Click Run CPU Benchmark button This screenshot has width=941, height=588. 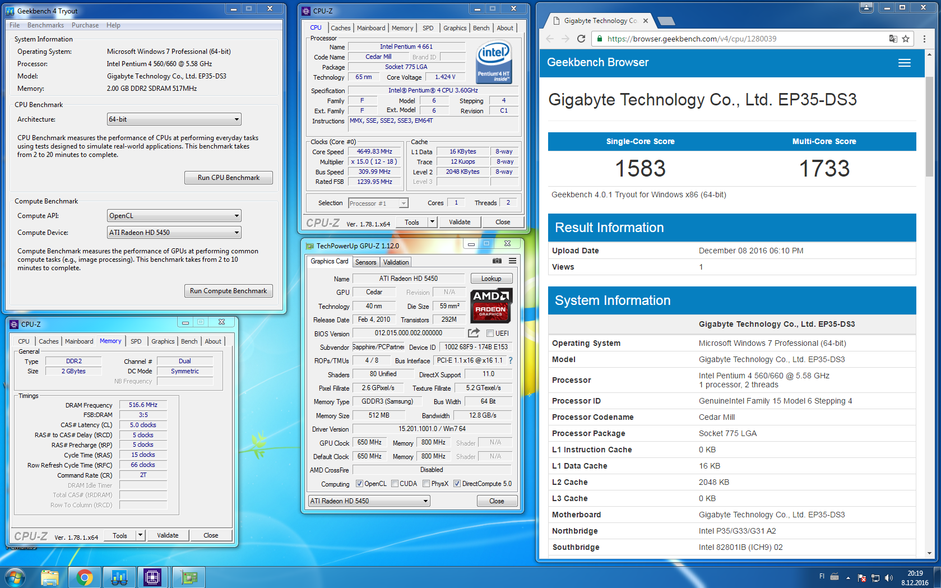(x=229, y=178)
